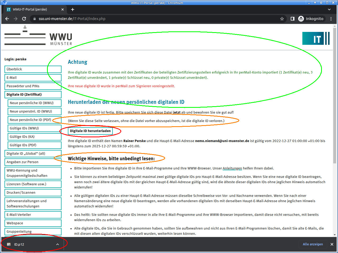This screenshot has width=338, height=253.
Task: Click the browser back arrow
Action: pyautogui.click(x=7, y=19)
